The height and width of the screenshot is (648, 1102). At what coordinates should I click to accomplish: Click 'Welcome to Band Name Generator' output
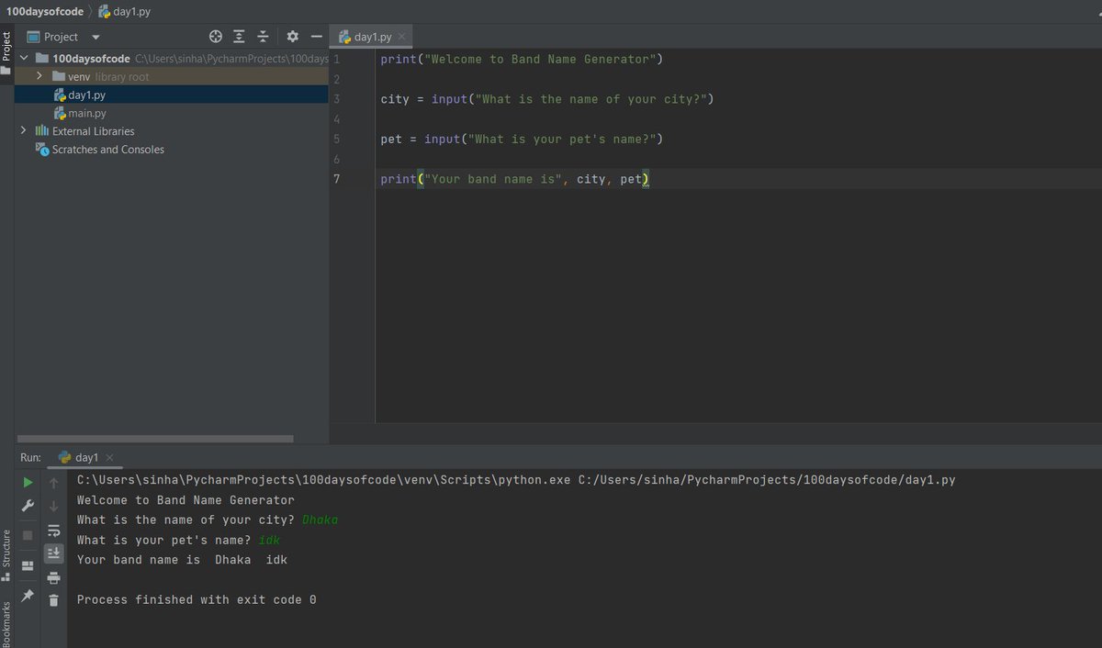click(186, 500)
